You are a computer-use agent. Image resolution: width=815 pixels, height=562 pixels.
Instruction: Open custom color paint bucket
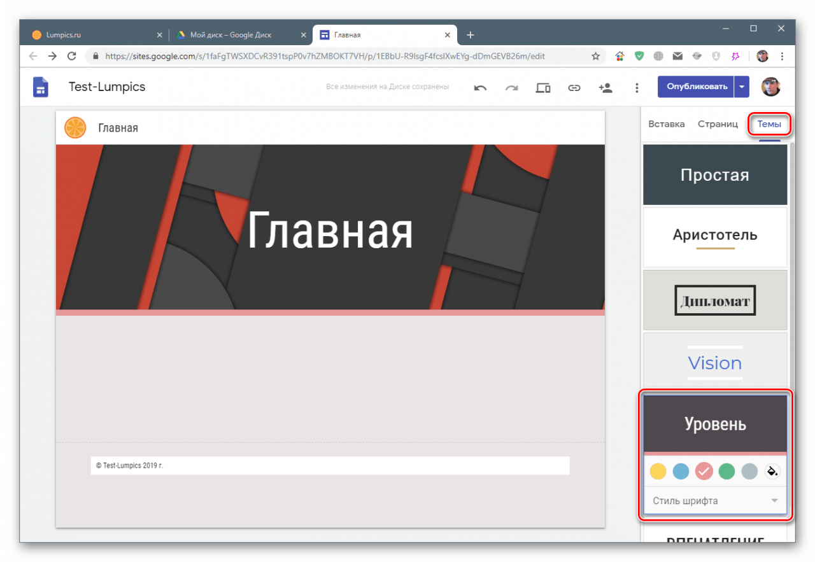tap(772, 472)
